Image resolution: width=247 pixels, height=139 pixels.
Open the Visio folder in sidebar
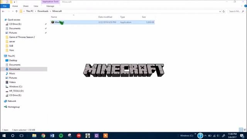point(11,50)
